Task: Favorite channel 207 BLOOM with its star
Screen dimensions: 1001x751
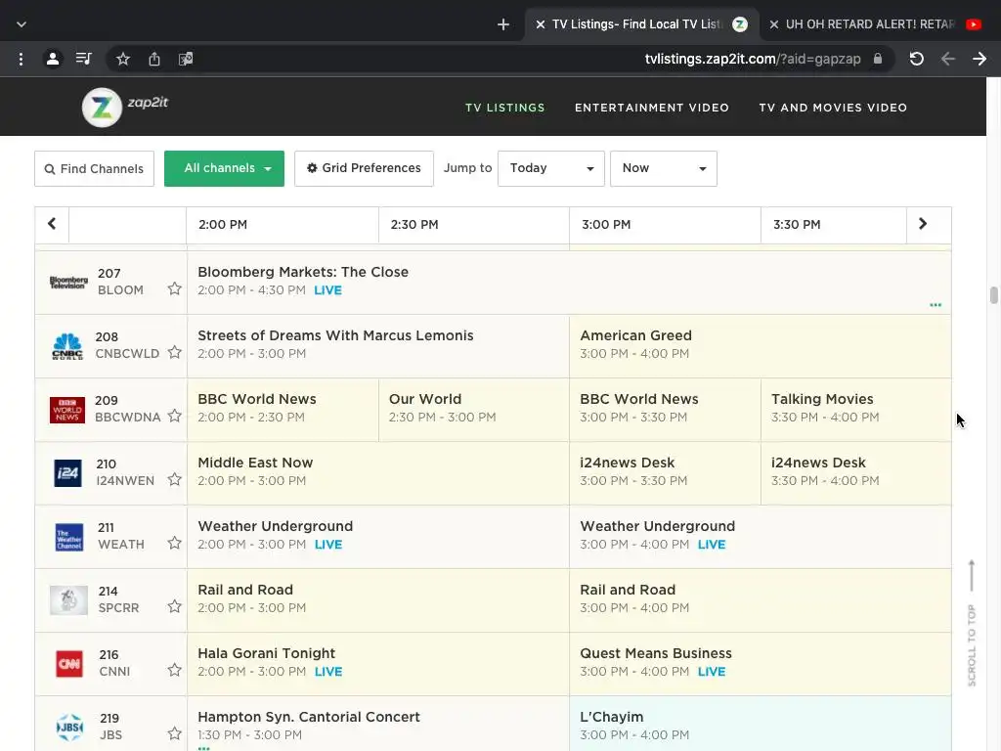Action: click(x=174, y=289)
